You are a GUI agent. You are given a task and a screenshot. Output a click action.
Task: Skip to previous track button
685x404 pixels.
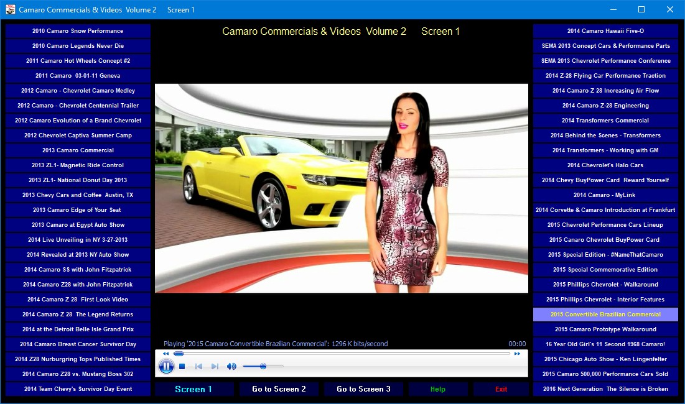point(198,367)
